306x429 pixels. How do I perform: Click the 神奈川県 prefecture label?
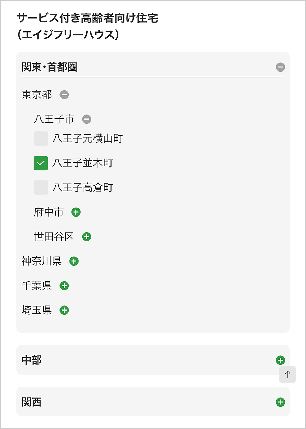coord(41,261)
